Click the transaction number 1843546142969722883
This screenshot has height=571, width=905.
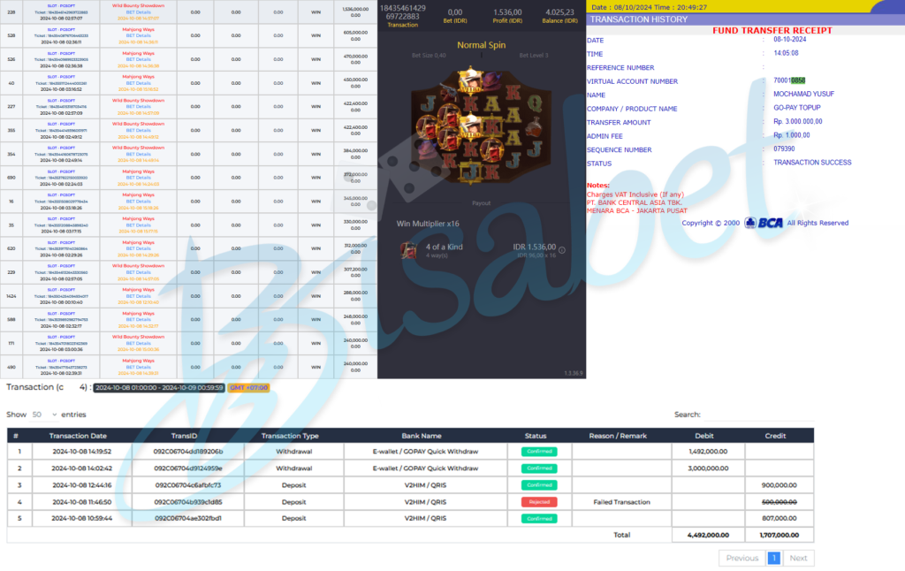point(403,12)
